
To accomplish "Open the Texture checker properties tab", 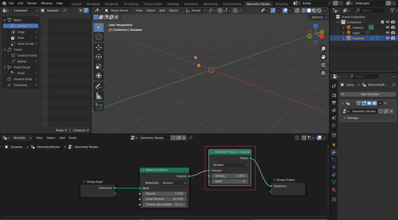I will (334, 199).
